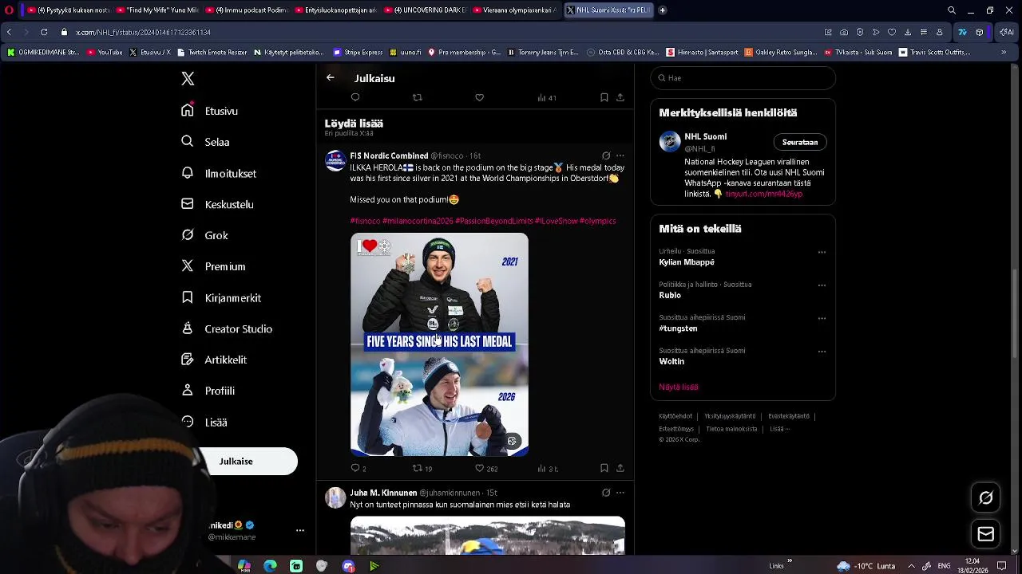The height and width of the screenshot is (574, 1022).
Task: Click Grok icon on FIS Nordic Combined post
Action: (606, 156)
